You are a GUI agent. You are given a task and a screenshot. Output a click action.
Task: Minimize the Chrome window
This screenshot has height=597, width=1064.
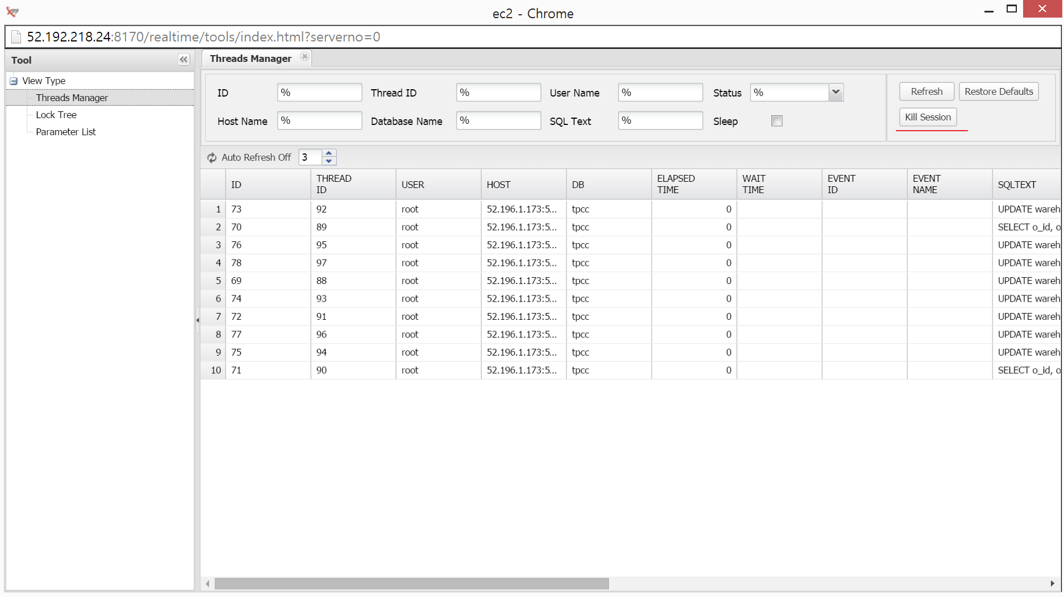[989, 10]
